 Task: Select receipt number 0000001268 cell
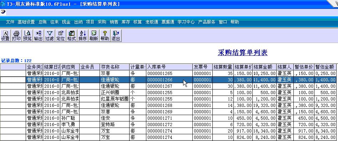(x=170, y=105)
